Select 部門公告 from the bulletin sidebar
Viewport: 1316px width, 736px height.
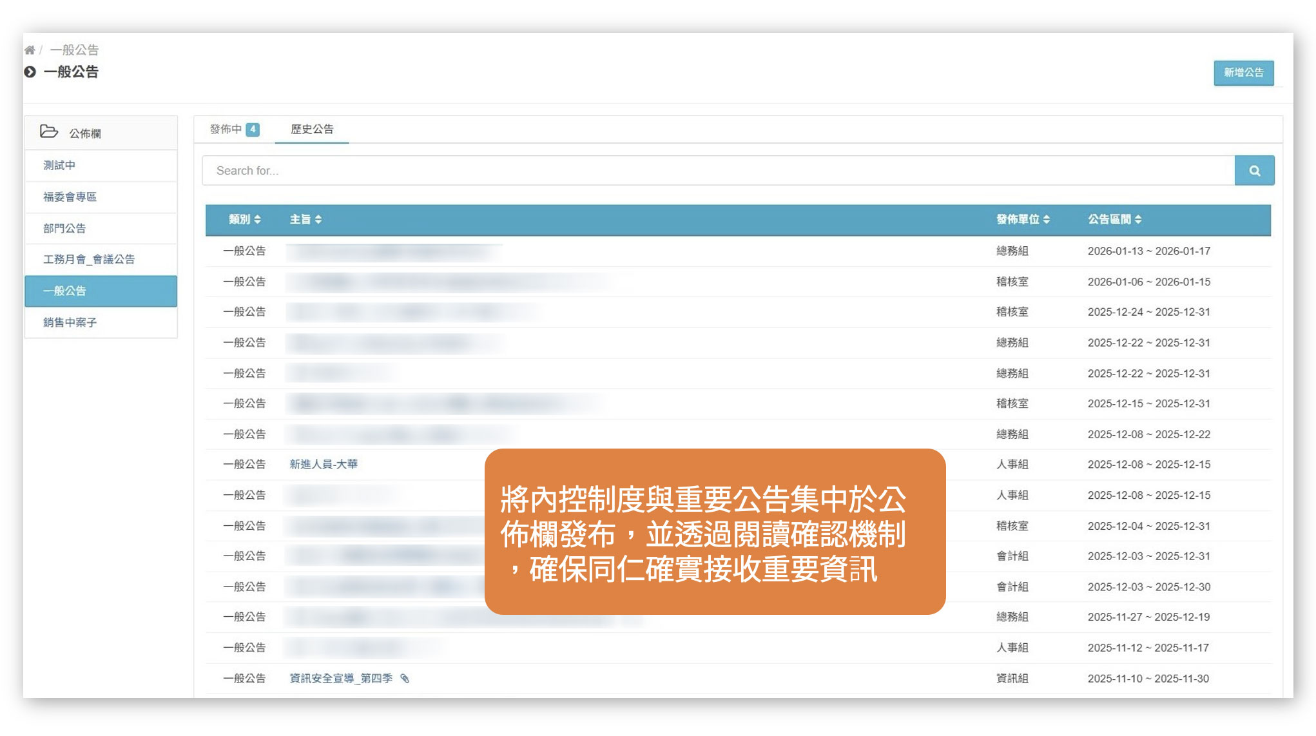pos(64,229)
